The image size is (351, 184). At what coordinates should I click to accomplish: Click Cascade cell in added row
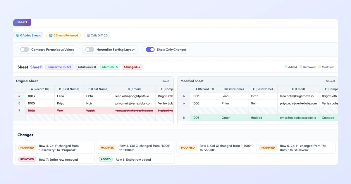(328, 118)
